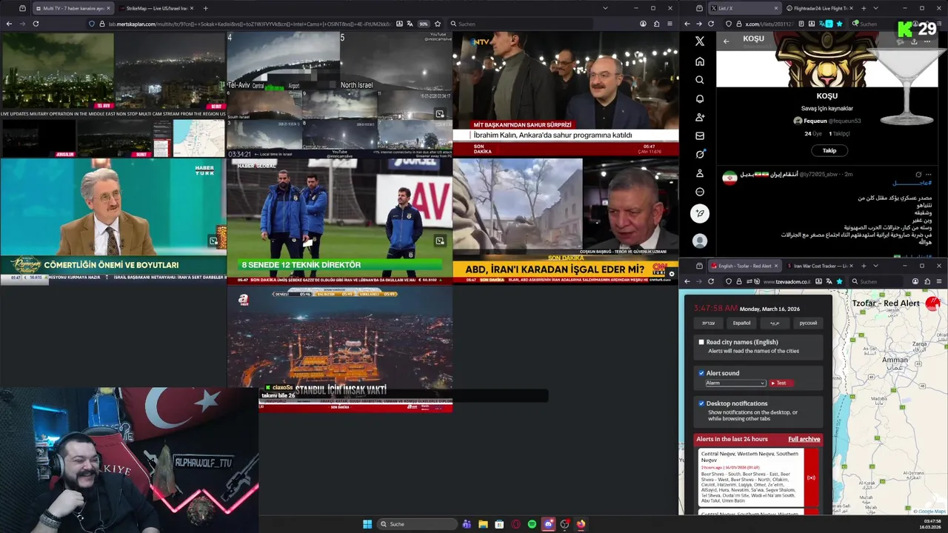Image resolution: width=948 pixels, height=533 pixels.
Task: Open File Explorer from taskbar
Action: click(483, 524)
